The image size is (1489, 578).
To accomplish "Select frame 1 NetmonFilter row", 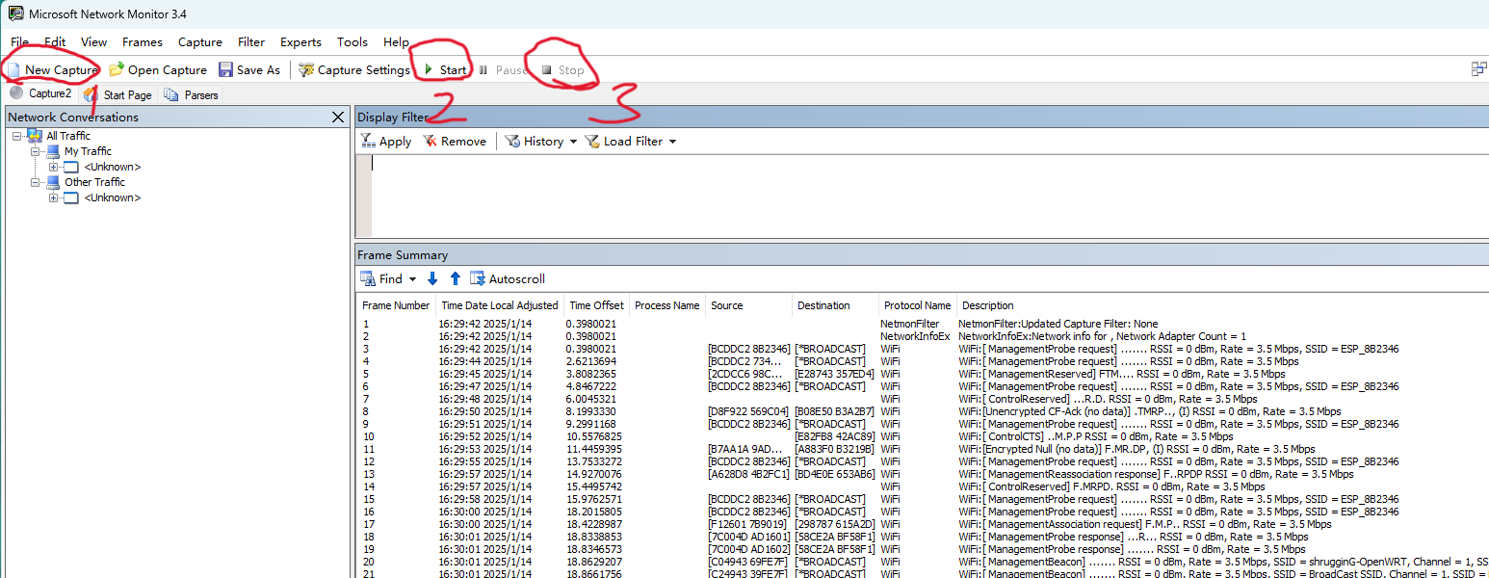I will [x=923, y=324].
